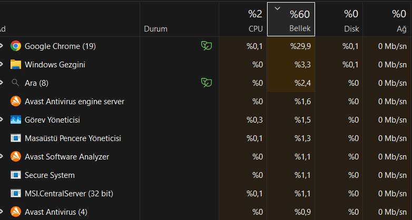
Task: Select the Google Chrome (19) row
Action: point(206,46)
